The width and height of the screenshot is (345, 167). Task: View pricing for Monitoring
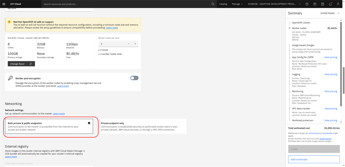[x=331, y=92]
